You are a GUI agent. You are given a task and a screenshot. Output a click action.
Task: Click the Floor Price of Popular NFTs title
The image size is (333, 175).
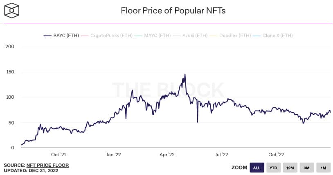173,11
